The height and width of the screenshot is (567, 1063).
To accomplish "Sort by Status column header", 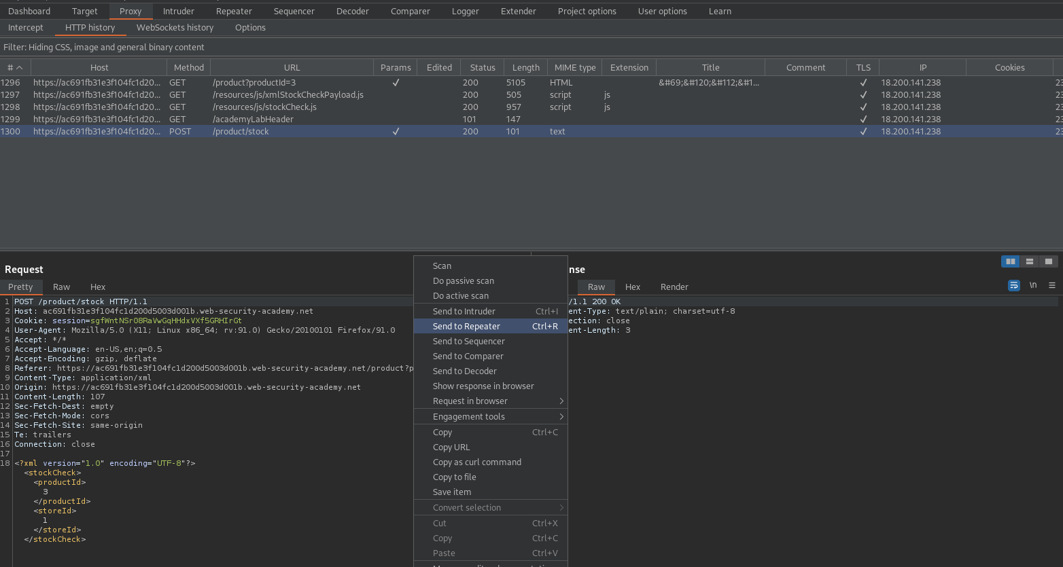I will [x=483, y=68].
